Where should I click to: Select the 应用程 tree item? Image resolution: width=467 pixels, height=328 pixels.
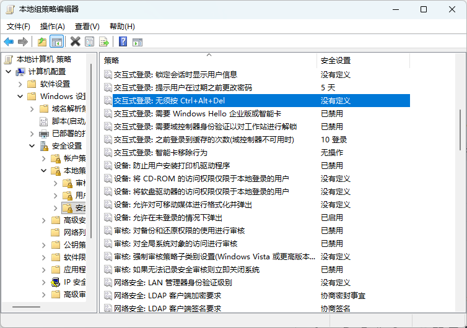[x=74, y=270]
